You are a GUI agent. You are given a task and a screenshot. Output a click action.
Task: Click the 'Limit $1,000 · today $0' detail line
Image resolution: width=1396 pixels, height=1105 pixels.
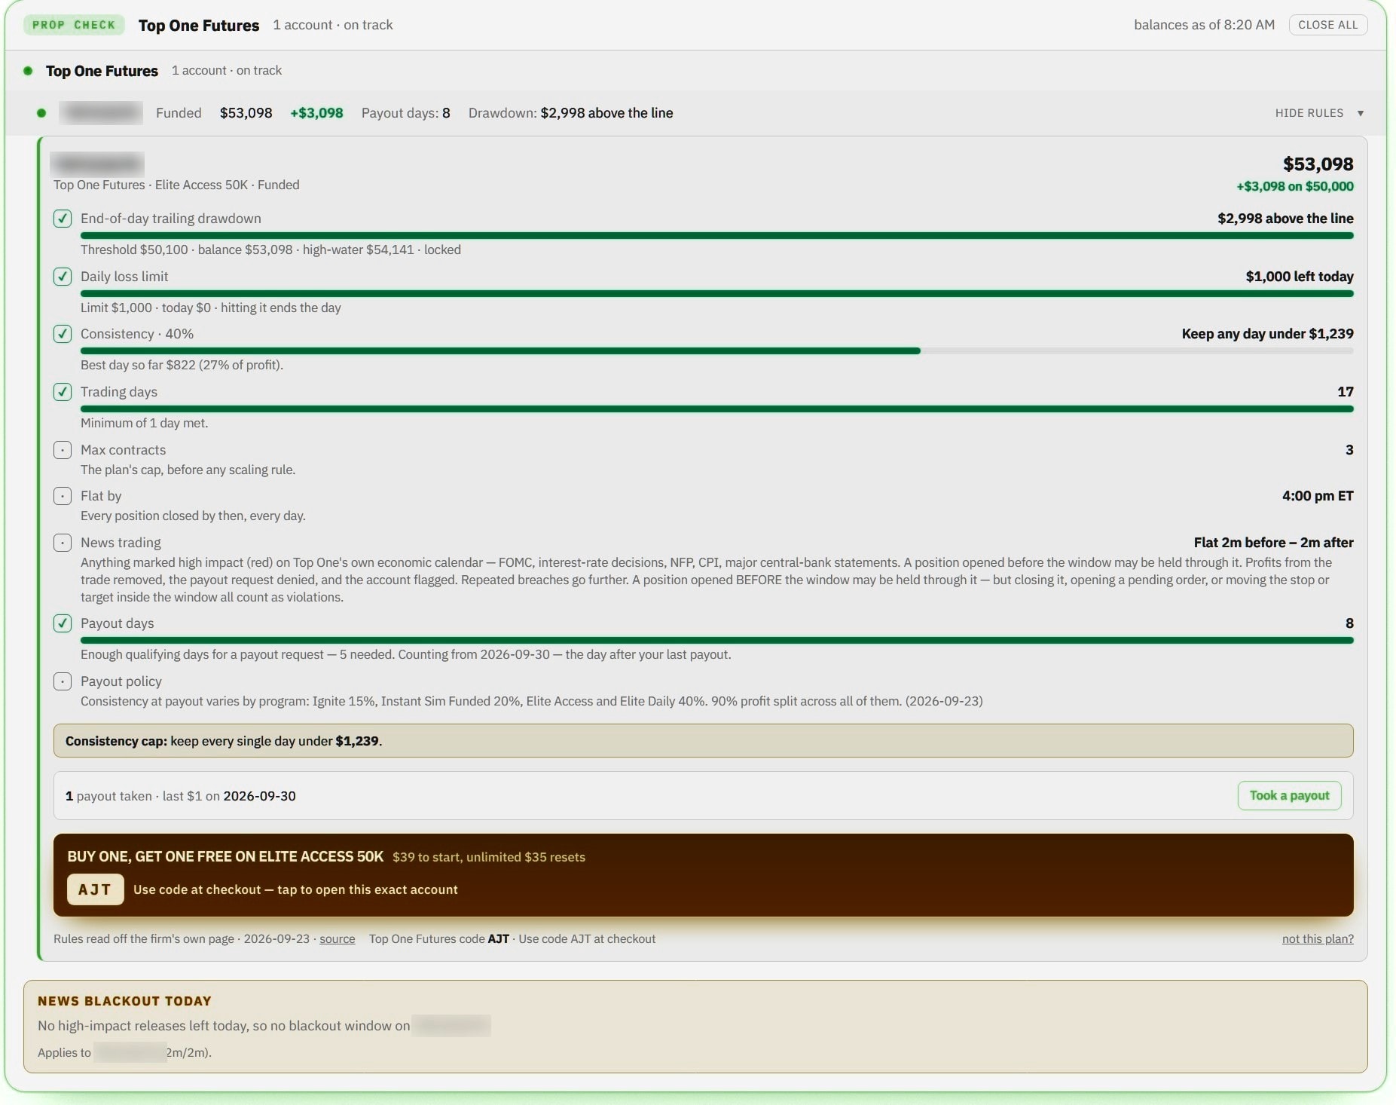pos(210,308)
